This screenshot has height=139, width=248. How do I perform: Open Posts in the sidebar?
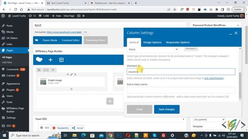pos(9,26)
